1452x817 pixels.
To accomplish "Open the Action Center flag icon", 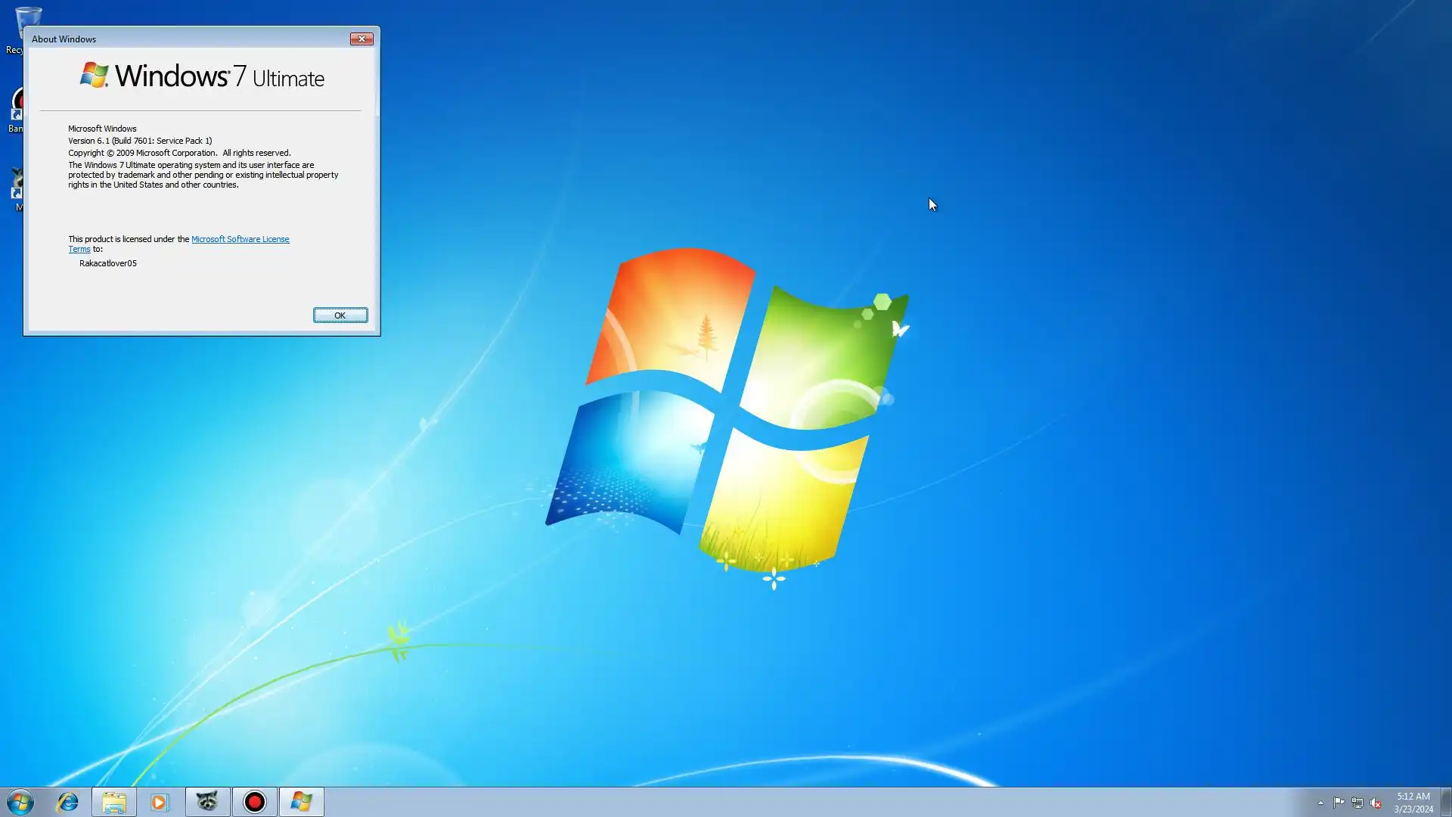I will click(x=1339, y=803).
